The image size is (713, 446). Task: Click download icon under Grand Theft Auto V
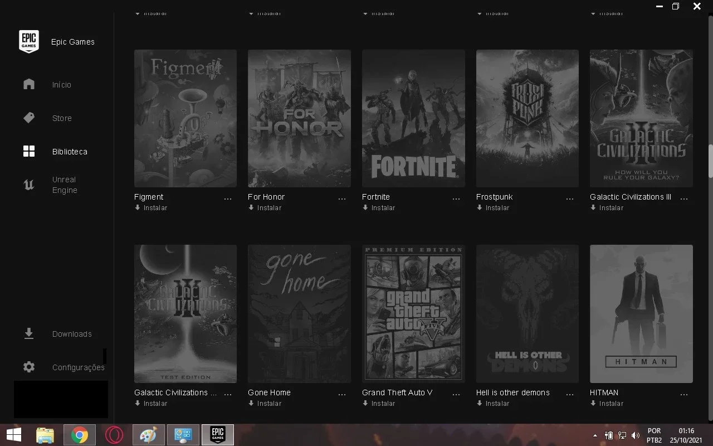tap(365, 403)
